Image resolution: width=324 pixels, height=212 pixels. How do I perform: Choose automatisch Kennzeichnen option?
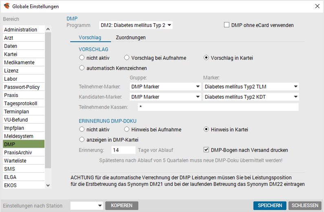[x=82, y=68]
